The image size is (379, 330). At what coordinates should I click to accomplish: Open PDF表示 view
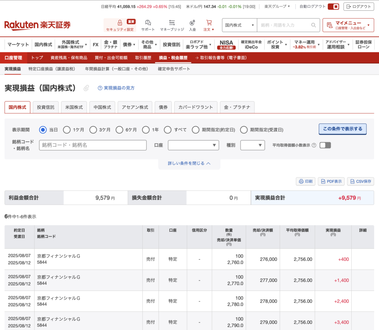click(331, 181)
